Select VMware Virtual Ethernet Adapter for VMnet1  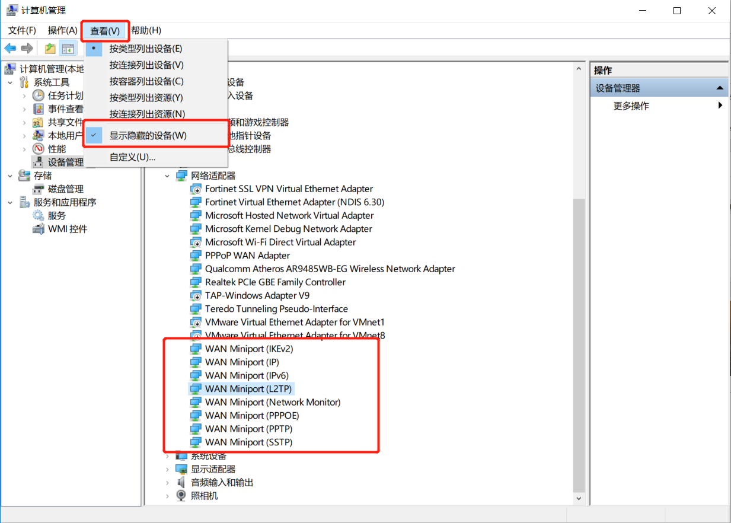(295, 322)
